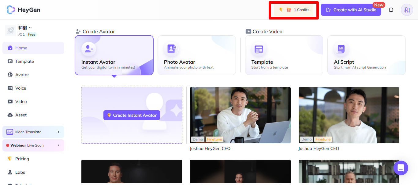Open the Pricing page
The height and width of the screenshot is (185, 418).
point(22,159)
